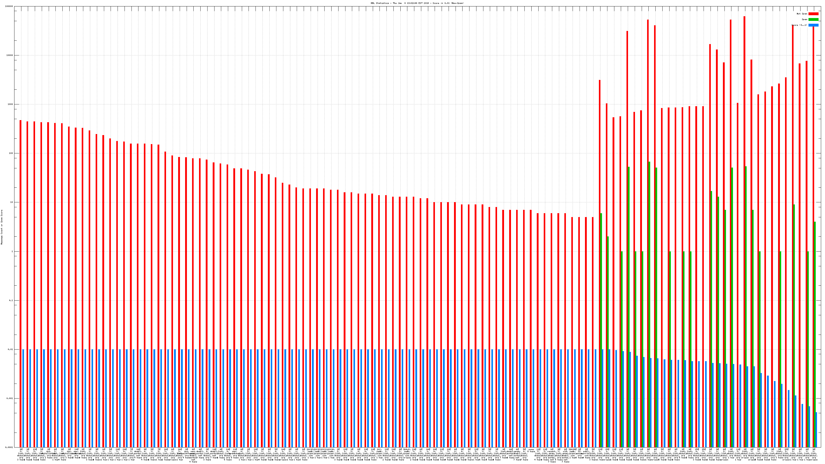Click the 'none 8 hops' x-axis label
Image resolution: width=825 pixels, height=464 pixels.
(x=531, y=450)
